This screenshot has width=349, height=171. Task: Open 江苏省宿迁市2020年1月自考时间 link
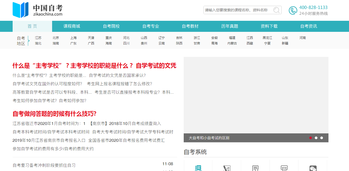click(49, 123)
